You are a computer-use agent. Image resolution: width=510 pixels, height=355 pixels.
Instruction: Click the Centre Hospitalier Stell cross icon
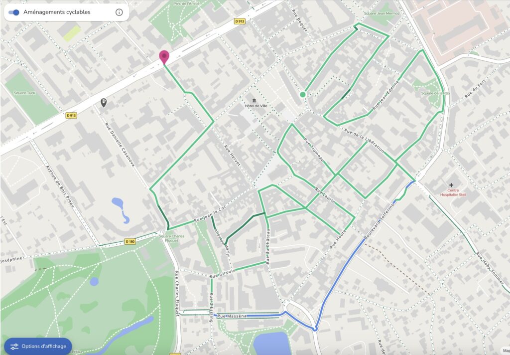[451, 185]
